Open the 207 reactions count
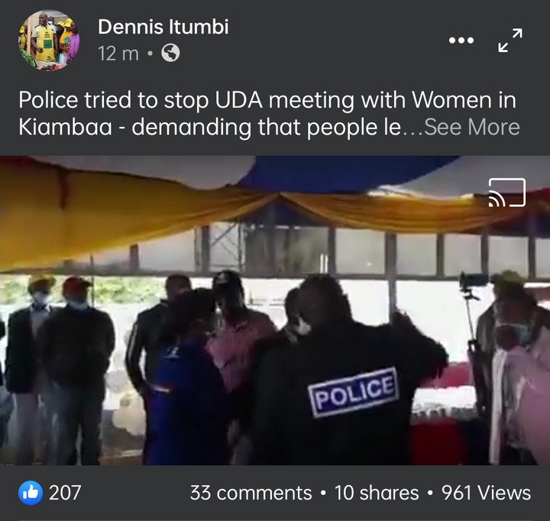 pyautogui.click(x=65, y=493)
